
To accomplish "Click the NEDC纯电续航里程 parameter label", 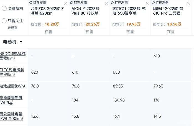I will tap(13, 56).
